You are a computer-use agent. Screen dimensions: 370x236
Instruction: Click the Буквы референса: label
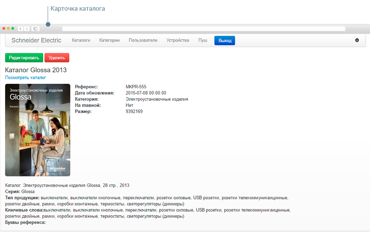26,222
